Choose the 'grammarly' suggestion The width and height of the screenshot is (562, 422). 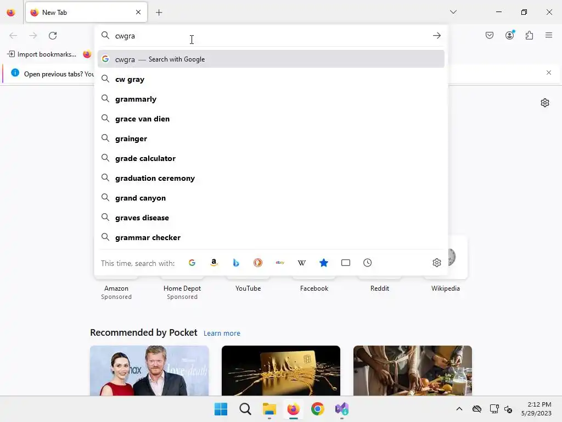click(271, 99)
